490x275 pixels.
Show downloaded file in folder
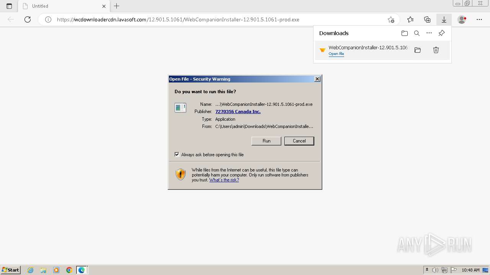[x=418, y=50]
